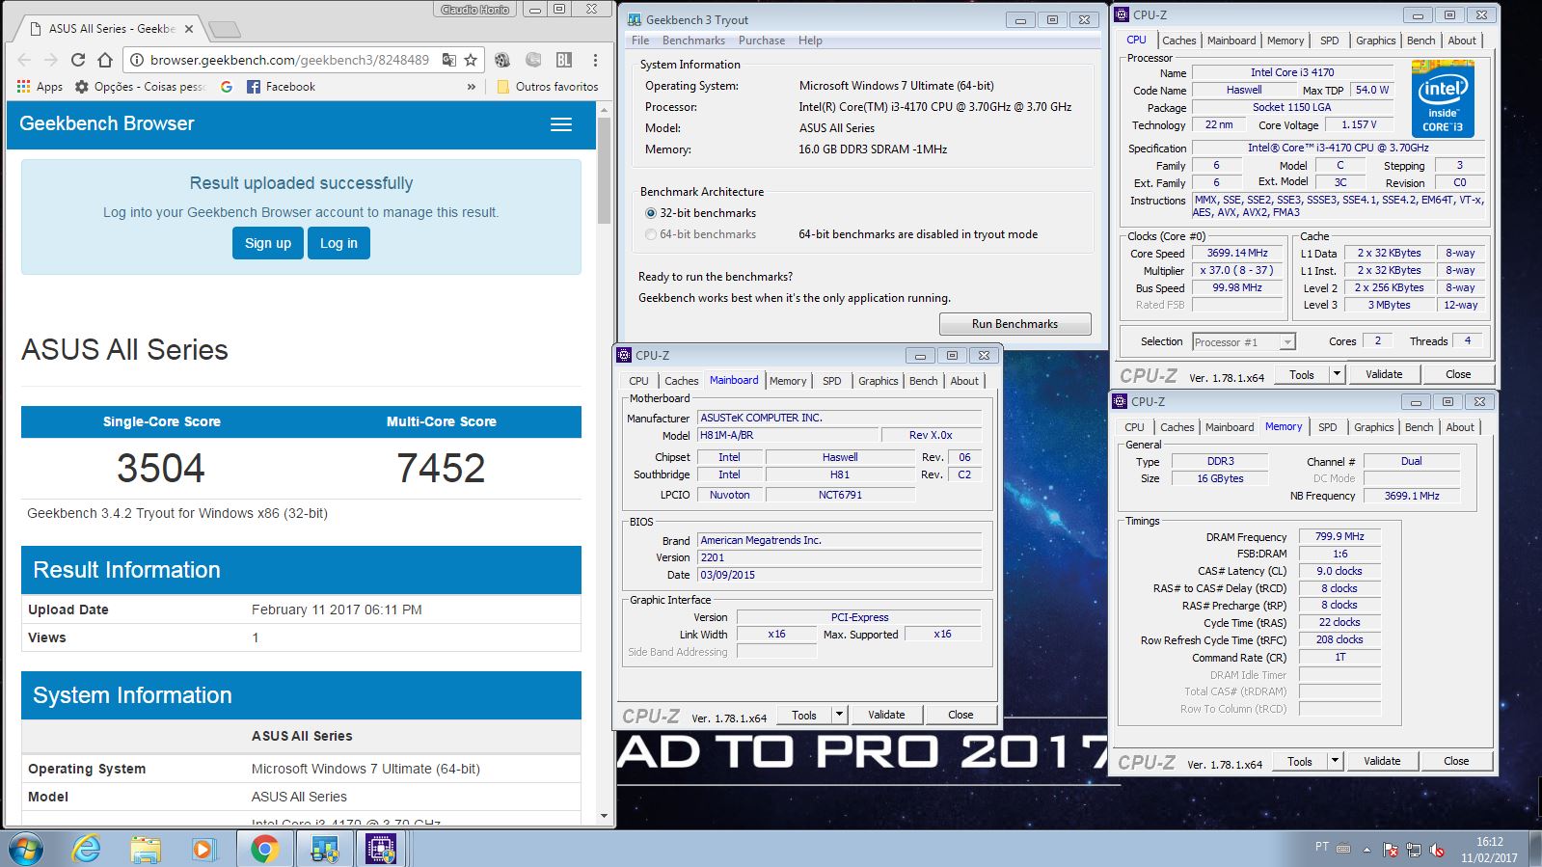Switch to SPD tab in CPU-Z Mainboard window
The image size is (1542, 867).
tap(831, 381)
